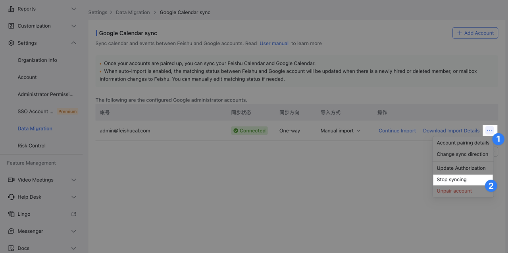The image size is (508, 253).
Task: Click the Add Account button
Action: (475, 33)
